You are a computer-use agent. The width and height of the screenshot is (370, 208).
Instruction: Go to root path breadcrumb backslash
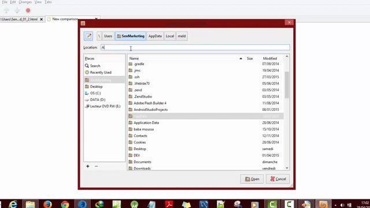click(99, 36)
